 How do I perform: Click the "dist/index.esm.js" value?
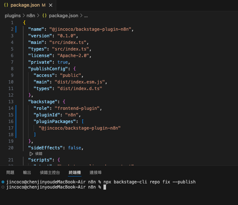click(80, 82)
